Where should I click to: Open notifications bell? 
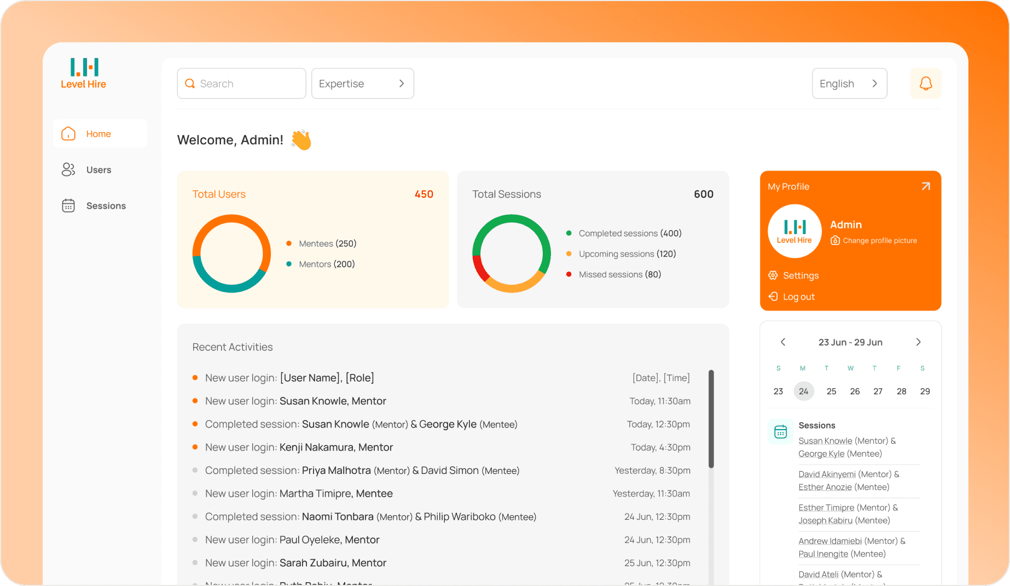(x=926, y=84)
